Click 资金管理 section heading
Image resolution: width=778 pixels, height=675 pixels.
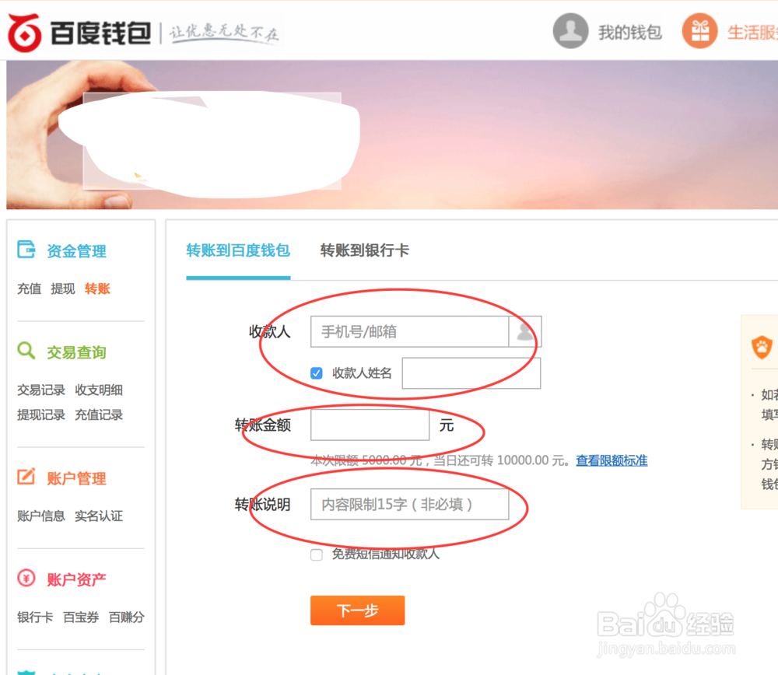click(76, 251)
